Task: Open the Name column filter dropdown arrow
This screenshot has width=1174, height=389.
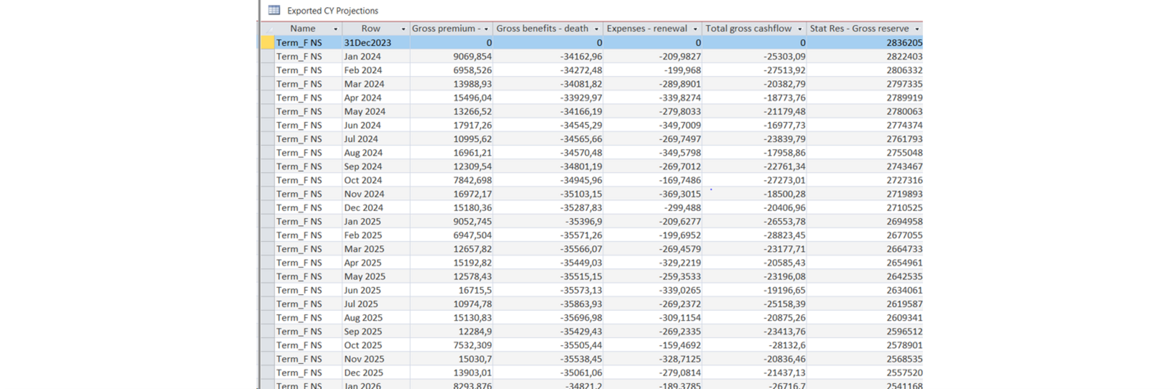Action: (x=336, y=29)
